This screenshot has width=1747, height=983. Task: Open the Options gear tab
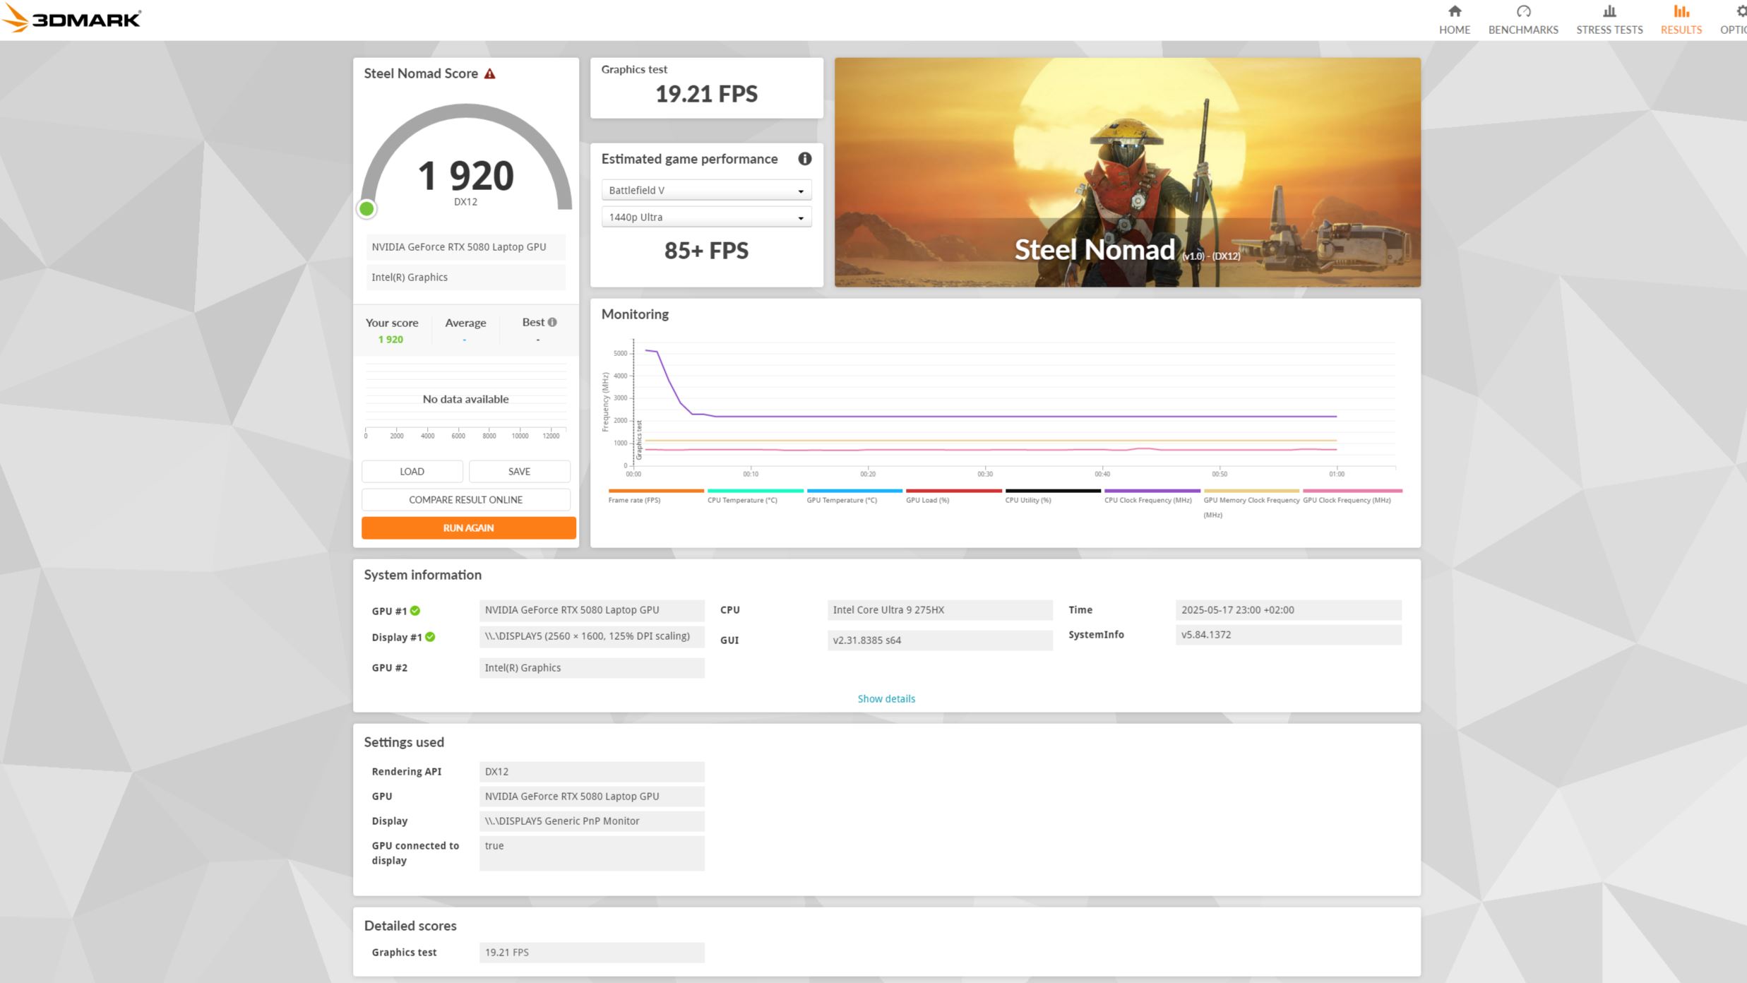pos(1734,20)
